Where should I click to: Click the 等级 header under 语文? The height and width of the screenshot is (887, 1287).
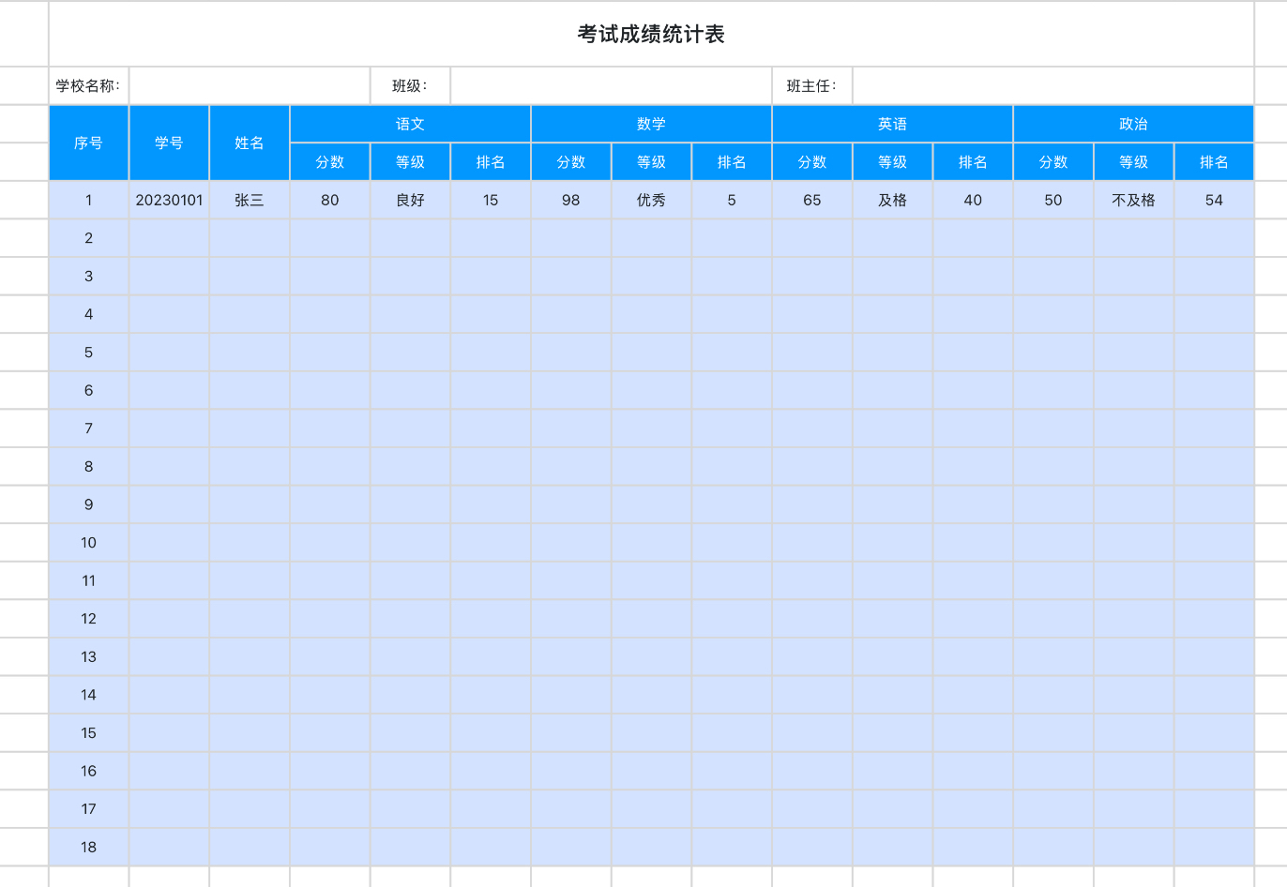coord(410,161)
